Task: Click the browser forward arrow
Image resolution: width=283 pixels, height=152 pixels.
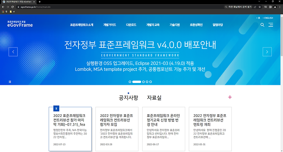Action: pyautogui.click(x=8, y=7)
